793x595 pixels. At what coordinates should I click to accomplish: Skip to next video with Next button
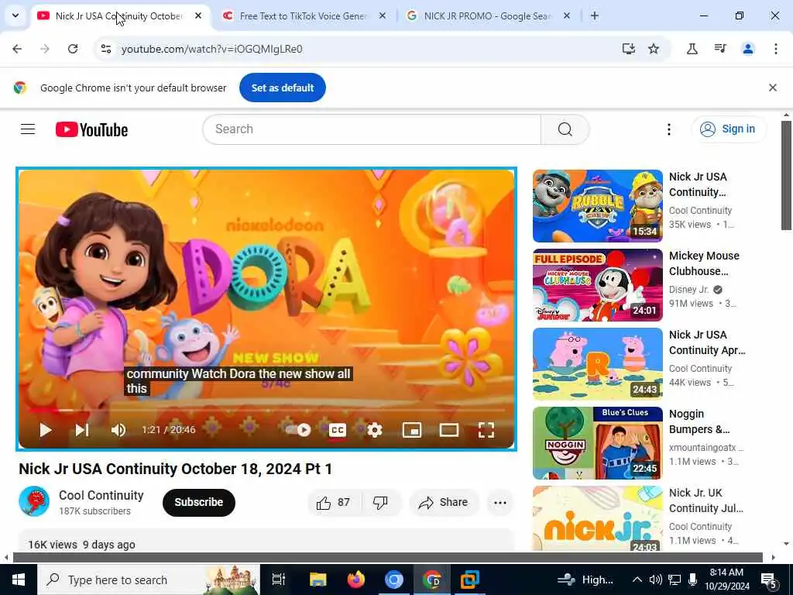(x=82, y=430)
